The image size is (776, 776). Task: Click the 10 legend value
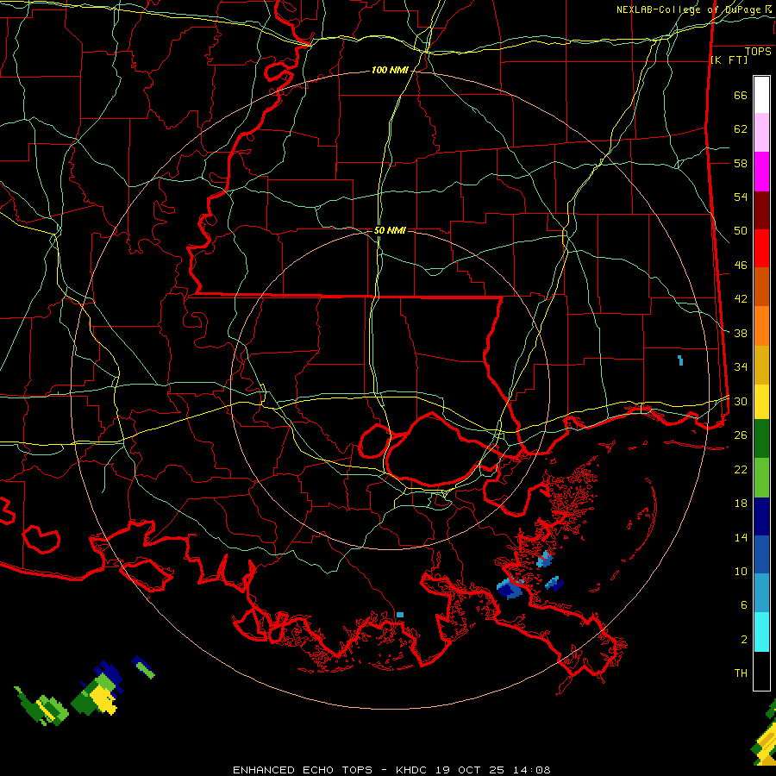point(741,571)
